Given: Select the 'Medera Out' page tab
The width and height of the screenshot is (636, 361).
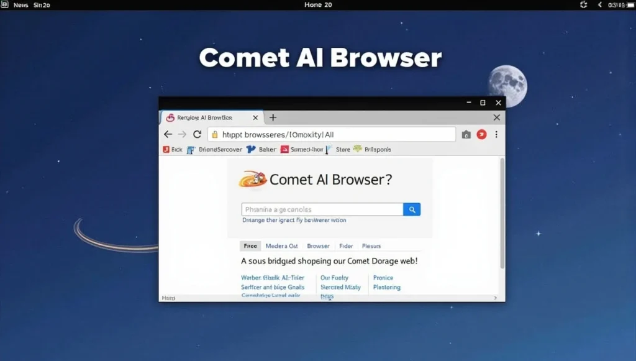Looking at the screenshot, I should click(x=281, y=246).
